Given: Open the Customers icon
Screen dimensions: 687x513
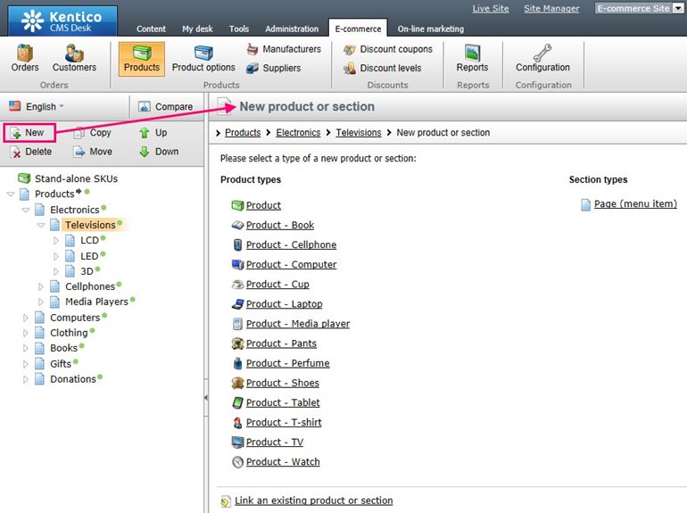Looking at the screenshot, I should coord(74,53).
